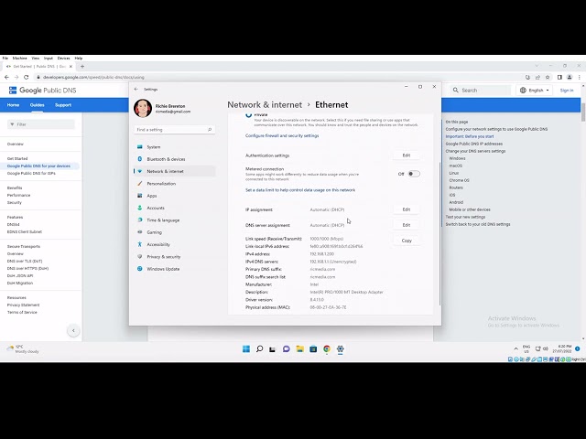Switch to Home tab on Google DNS
Screen dimensions: 586x439
13,105
